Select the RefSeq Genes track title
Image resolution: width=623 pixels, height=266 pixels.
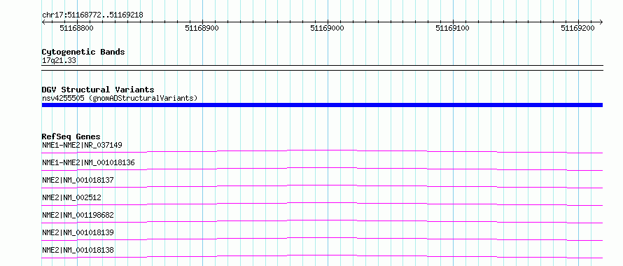71,136
